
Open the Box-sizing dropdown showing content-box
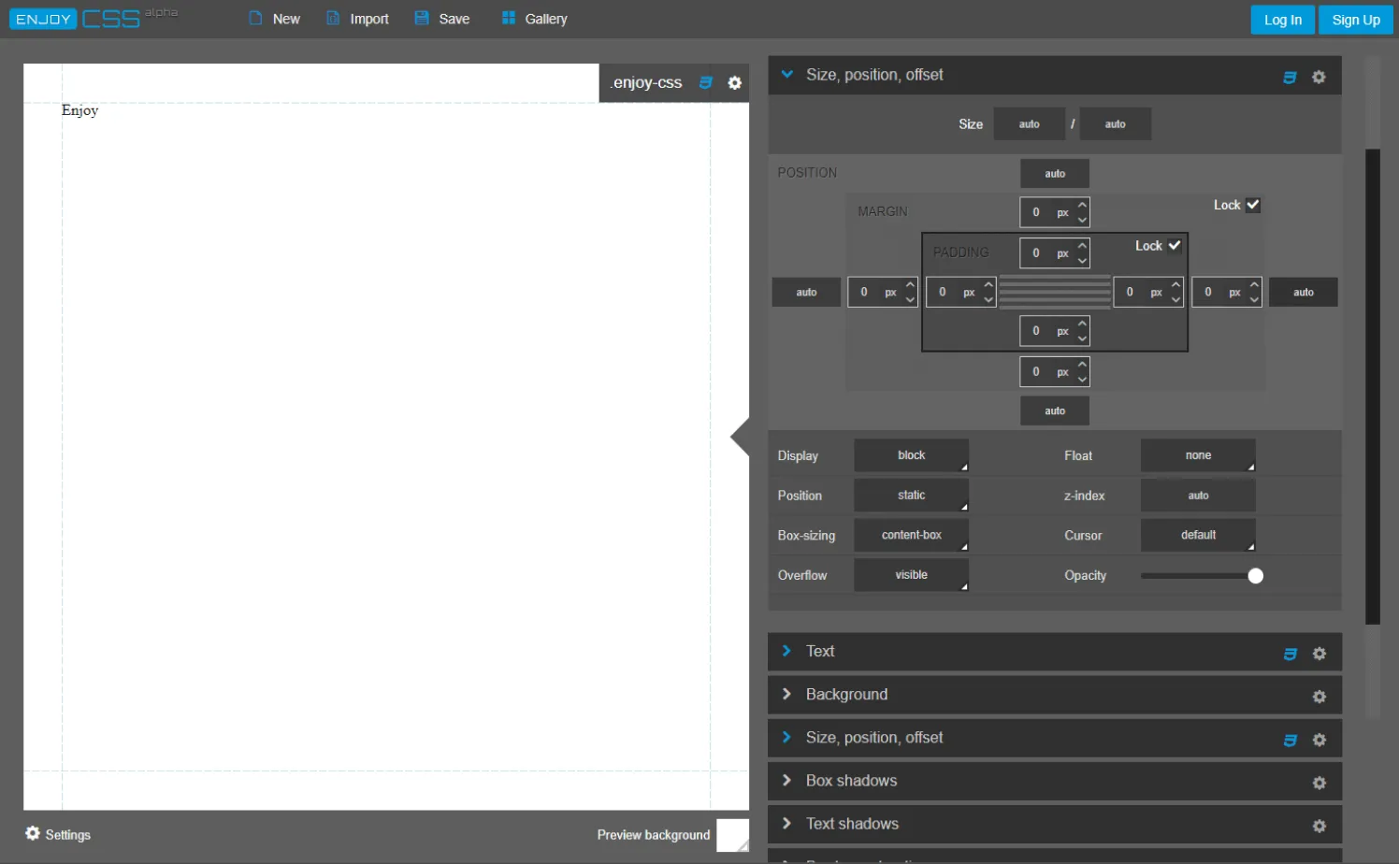click(911, 535)
